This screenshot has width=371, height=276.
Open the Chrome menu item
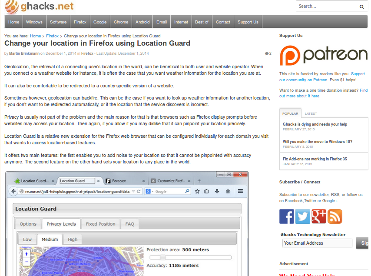coord(121,22)
